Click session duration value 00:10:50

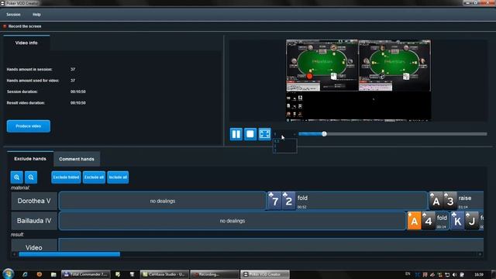[x=77, y=91]
